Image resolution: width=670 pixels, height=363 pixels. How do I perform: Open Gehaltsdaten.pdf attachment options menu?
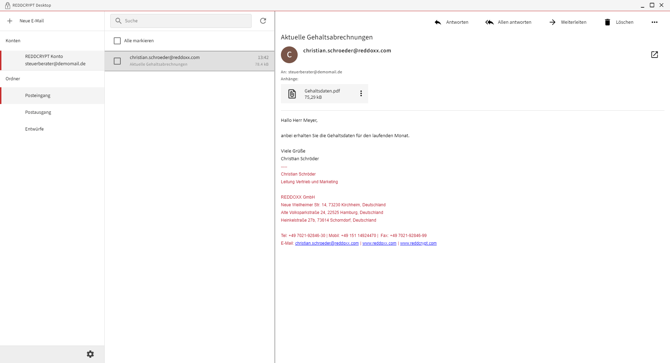pos(361,94)
